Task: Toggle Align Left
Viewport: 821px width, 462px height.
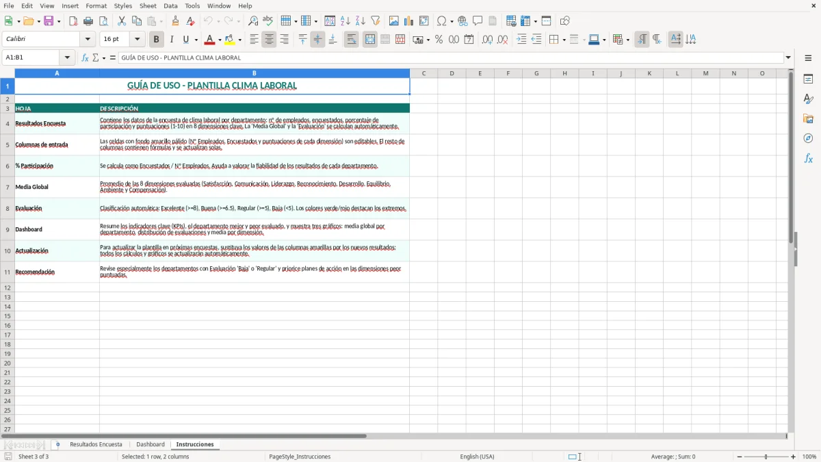Action: tap(254, 40)
